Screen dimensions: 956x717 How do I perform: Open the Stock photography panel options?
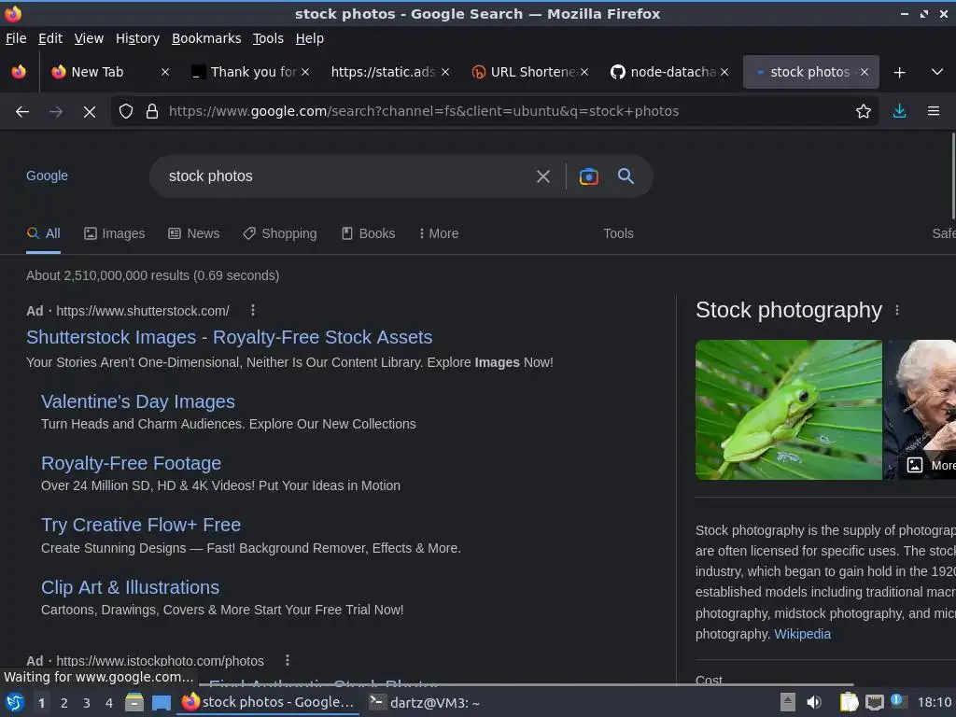[897, 310]
